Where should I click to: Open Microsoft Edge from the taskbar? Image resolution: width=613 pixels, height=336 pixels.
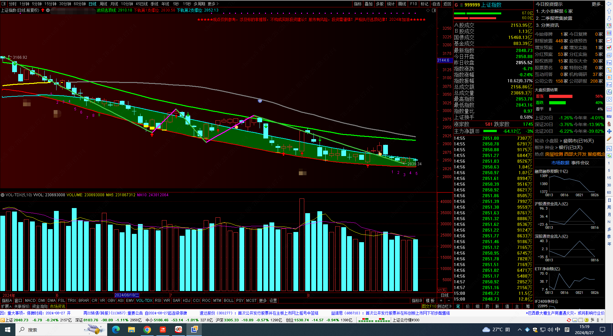point(116,330)
